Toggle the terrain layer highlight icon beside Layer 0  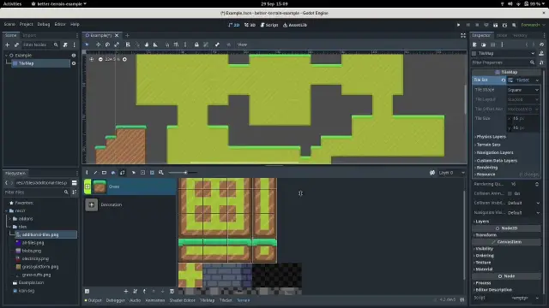(432, 173)
